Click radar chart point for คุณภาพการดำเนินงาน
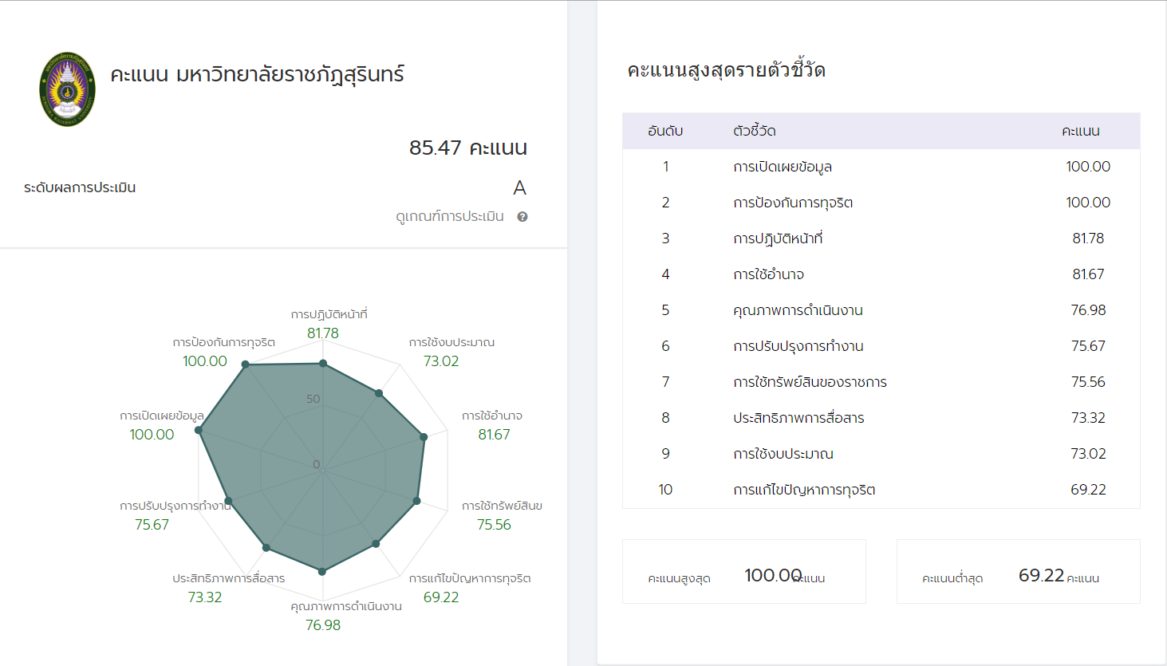Viewport: 1167px width, 666px height. [x=322, y=571]
